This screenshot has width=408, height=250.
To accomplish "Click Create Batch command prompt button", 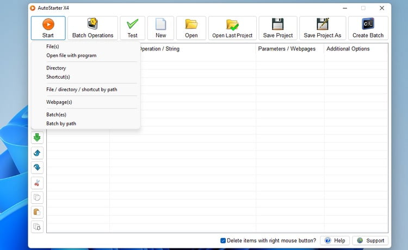I will [368, 28].
